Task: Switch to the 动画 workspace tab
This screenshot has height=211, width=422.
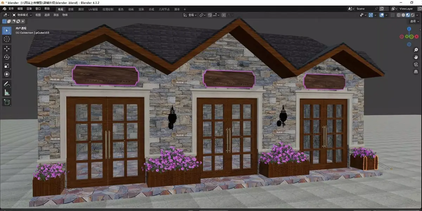Action: 131,9
